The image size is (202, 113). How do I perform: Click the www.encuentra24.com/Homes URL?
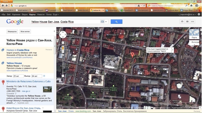(19, 58)
